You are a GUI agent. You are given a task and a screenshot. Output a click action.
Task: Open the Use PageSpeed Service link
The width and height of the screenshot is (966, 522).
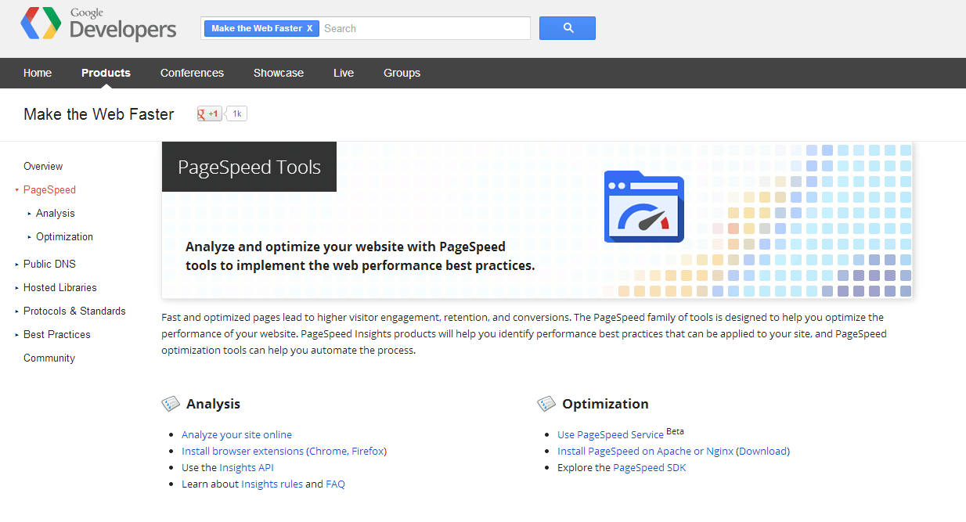click(611, 434)
